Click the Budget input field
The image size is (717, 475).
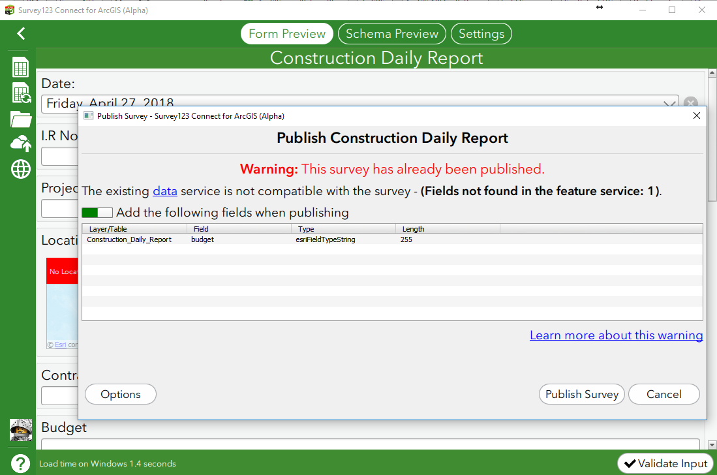pos(371,444)
